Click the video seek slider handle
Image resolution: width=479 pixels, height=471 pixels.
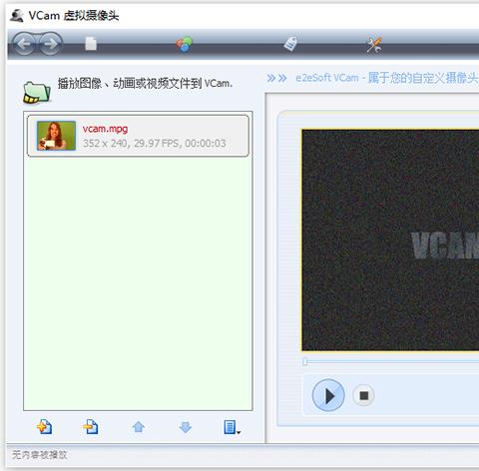305,361
